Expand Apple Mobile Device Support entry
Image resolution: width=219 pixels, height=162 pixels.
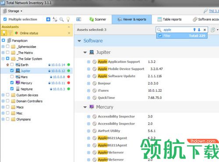pos(88,69)
